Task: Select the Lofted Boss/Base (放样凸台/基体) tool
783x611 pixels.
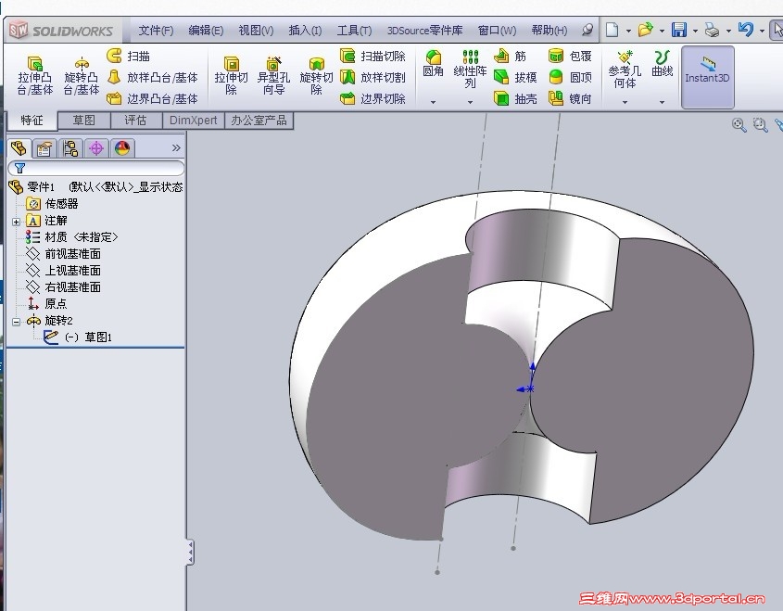Action: (x=152, y=77)
